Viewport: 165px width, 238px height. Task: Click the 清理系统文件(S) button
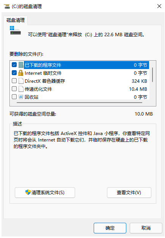45,193
